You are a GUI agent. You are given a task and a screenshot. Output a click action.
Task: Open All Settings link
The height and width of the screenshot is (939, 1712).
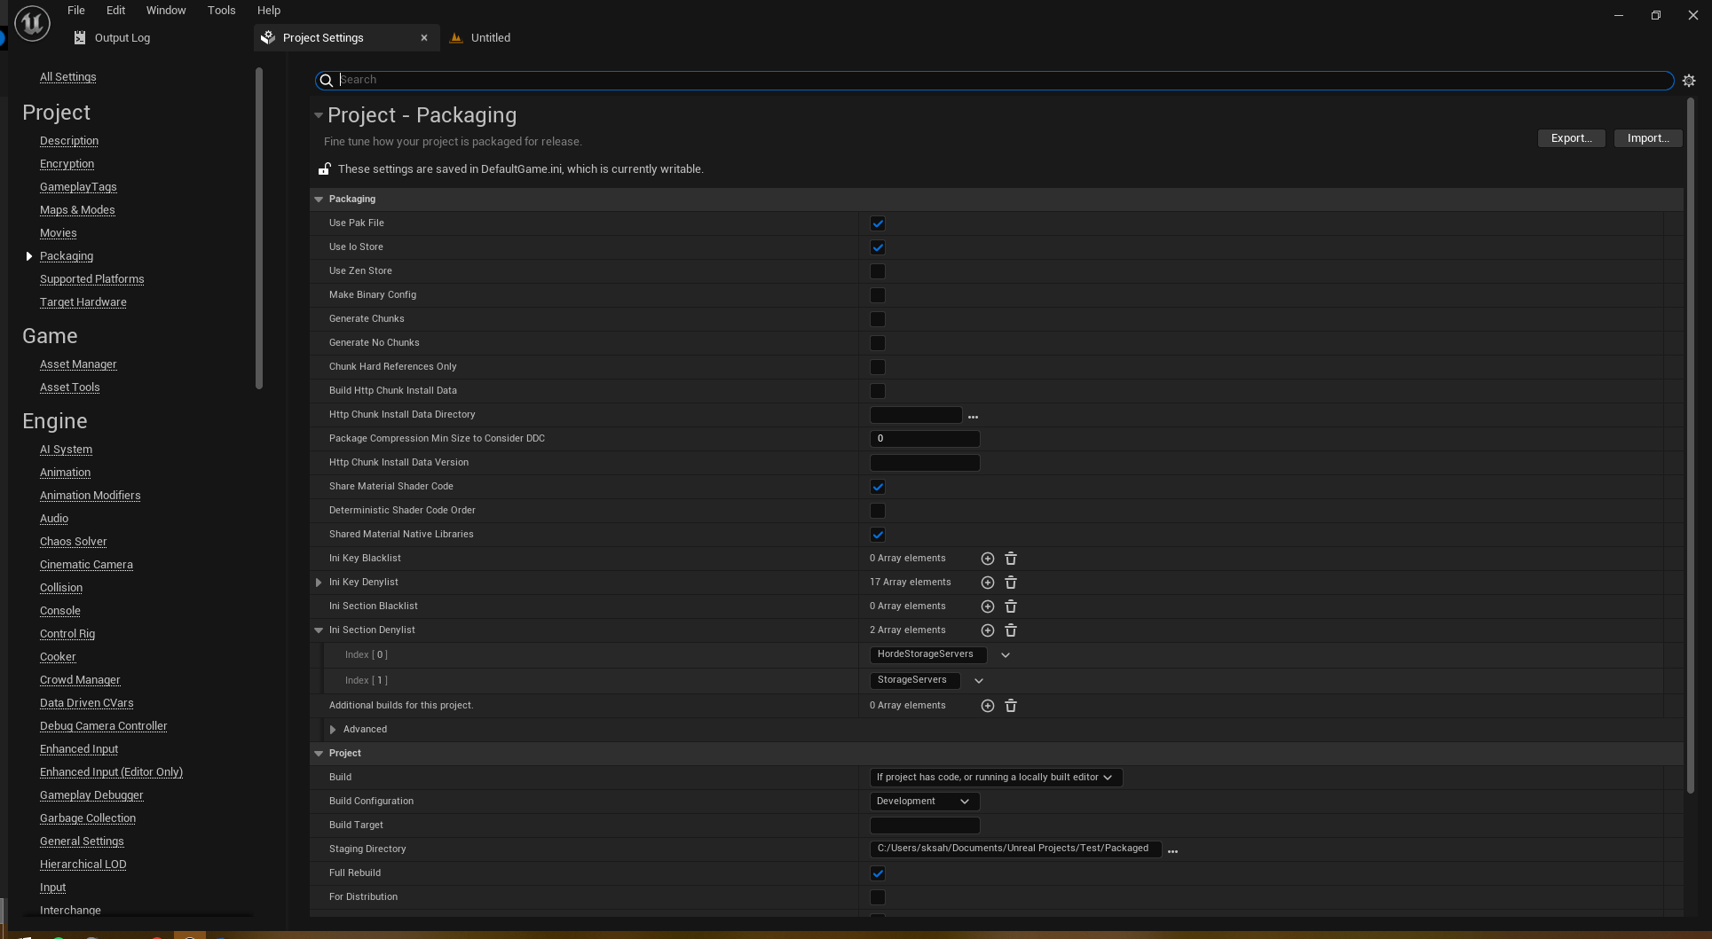pyautogui.click(x=68, y=77)
